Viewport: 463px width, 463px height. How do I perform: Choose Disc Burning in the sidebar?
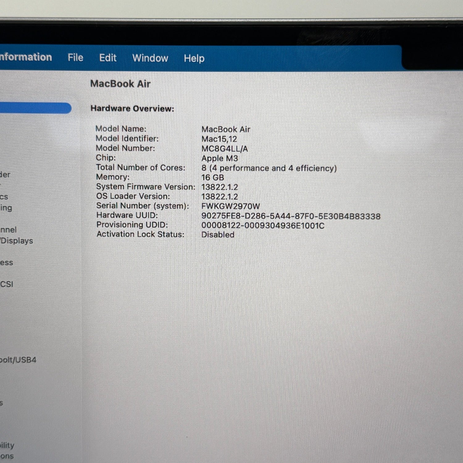click(6, 208)
